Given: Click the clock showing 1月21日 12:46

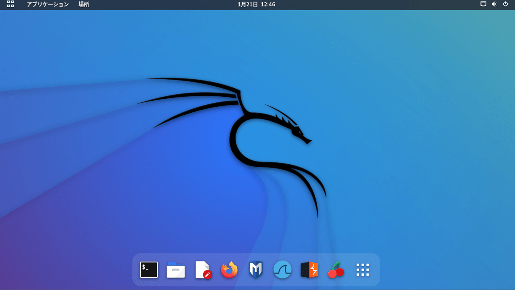Looking at the screenshot, I should click(x=256, y=4).
